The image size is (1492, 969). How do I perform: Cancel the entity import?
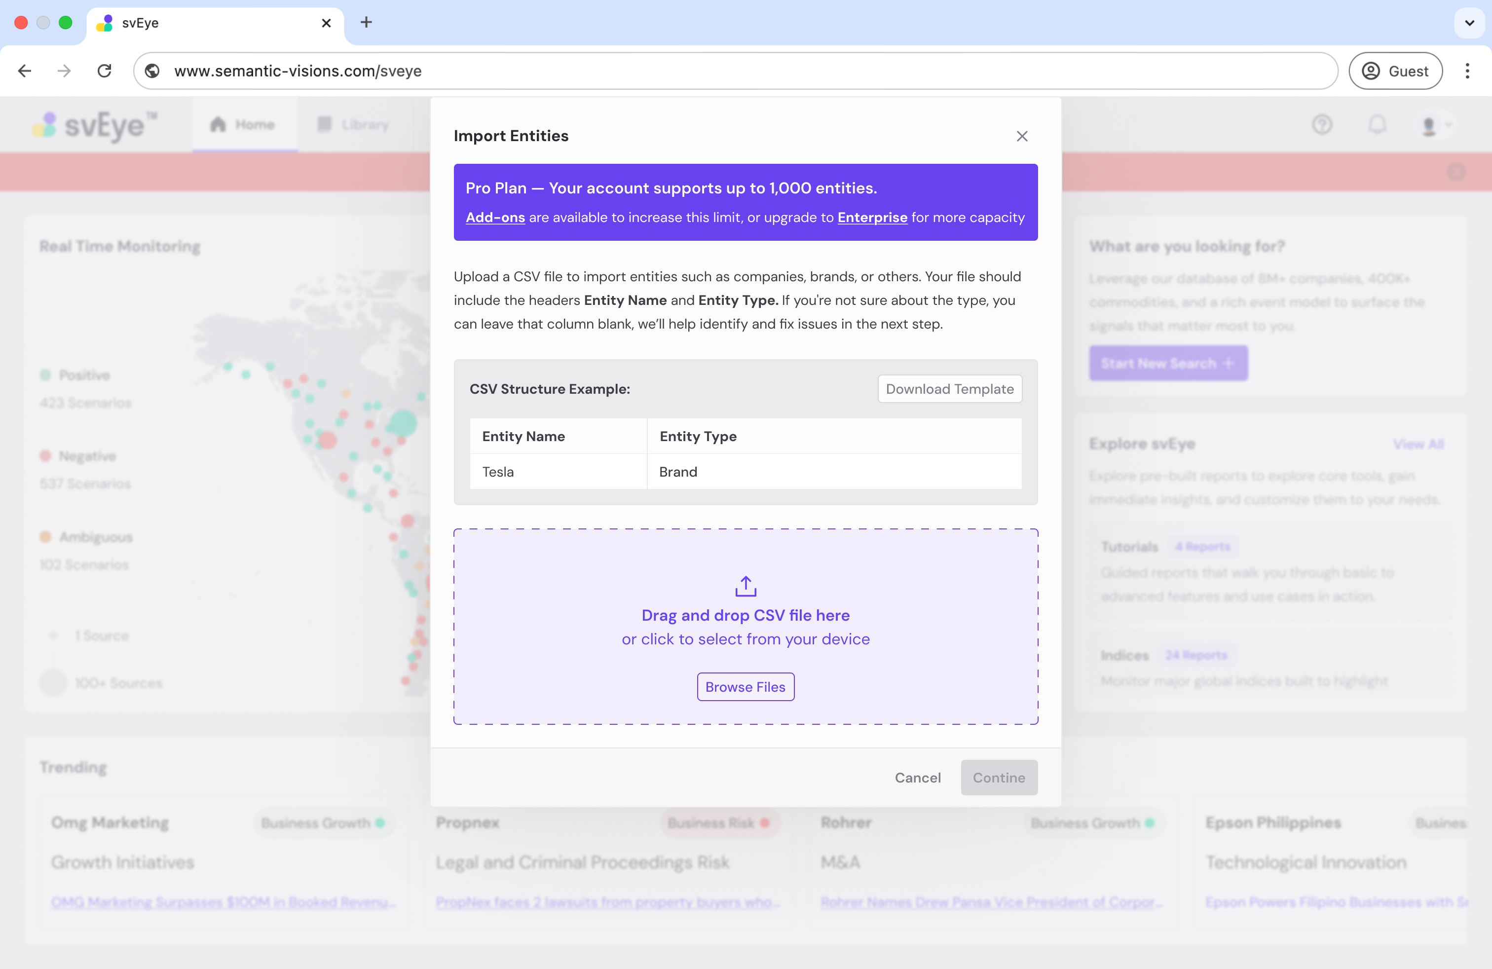click(x=917, y=777)
